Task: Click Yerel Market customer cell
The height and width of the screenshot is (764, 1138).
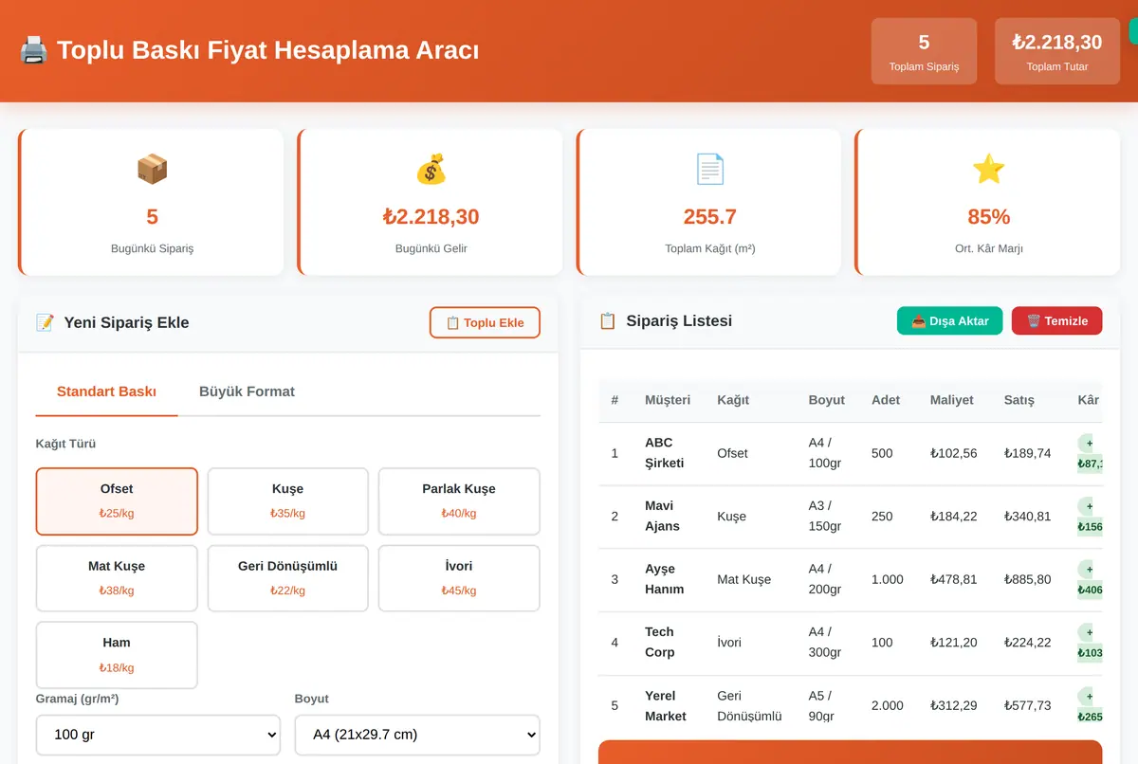Action: pos(666,705)
